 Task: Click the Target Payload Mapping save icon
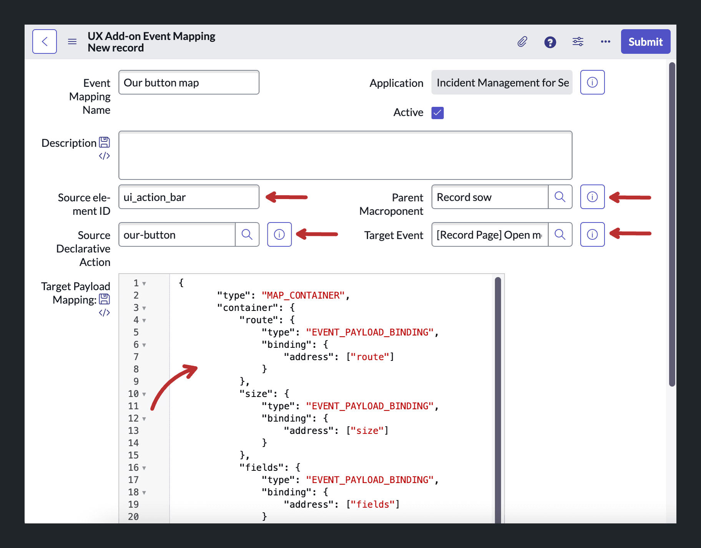pos(104,299)
